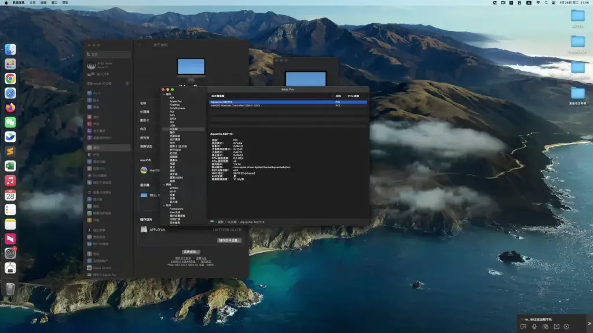The height and width of the screenshot is (333, 593).
Task: Click the 储存空间设置 button
Action: tap(229, 240)
